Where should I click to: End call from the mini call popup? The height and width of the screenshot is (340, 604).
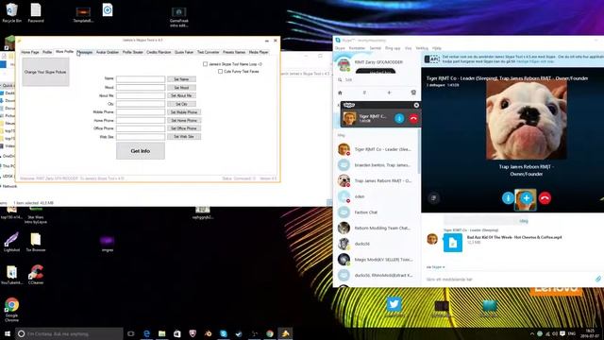pos(413,118)
